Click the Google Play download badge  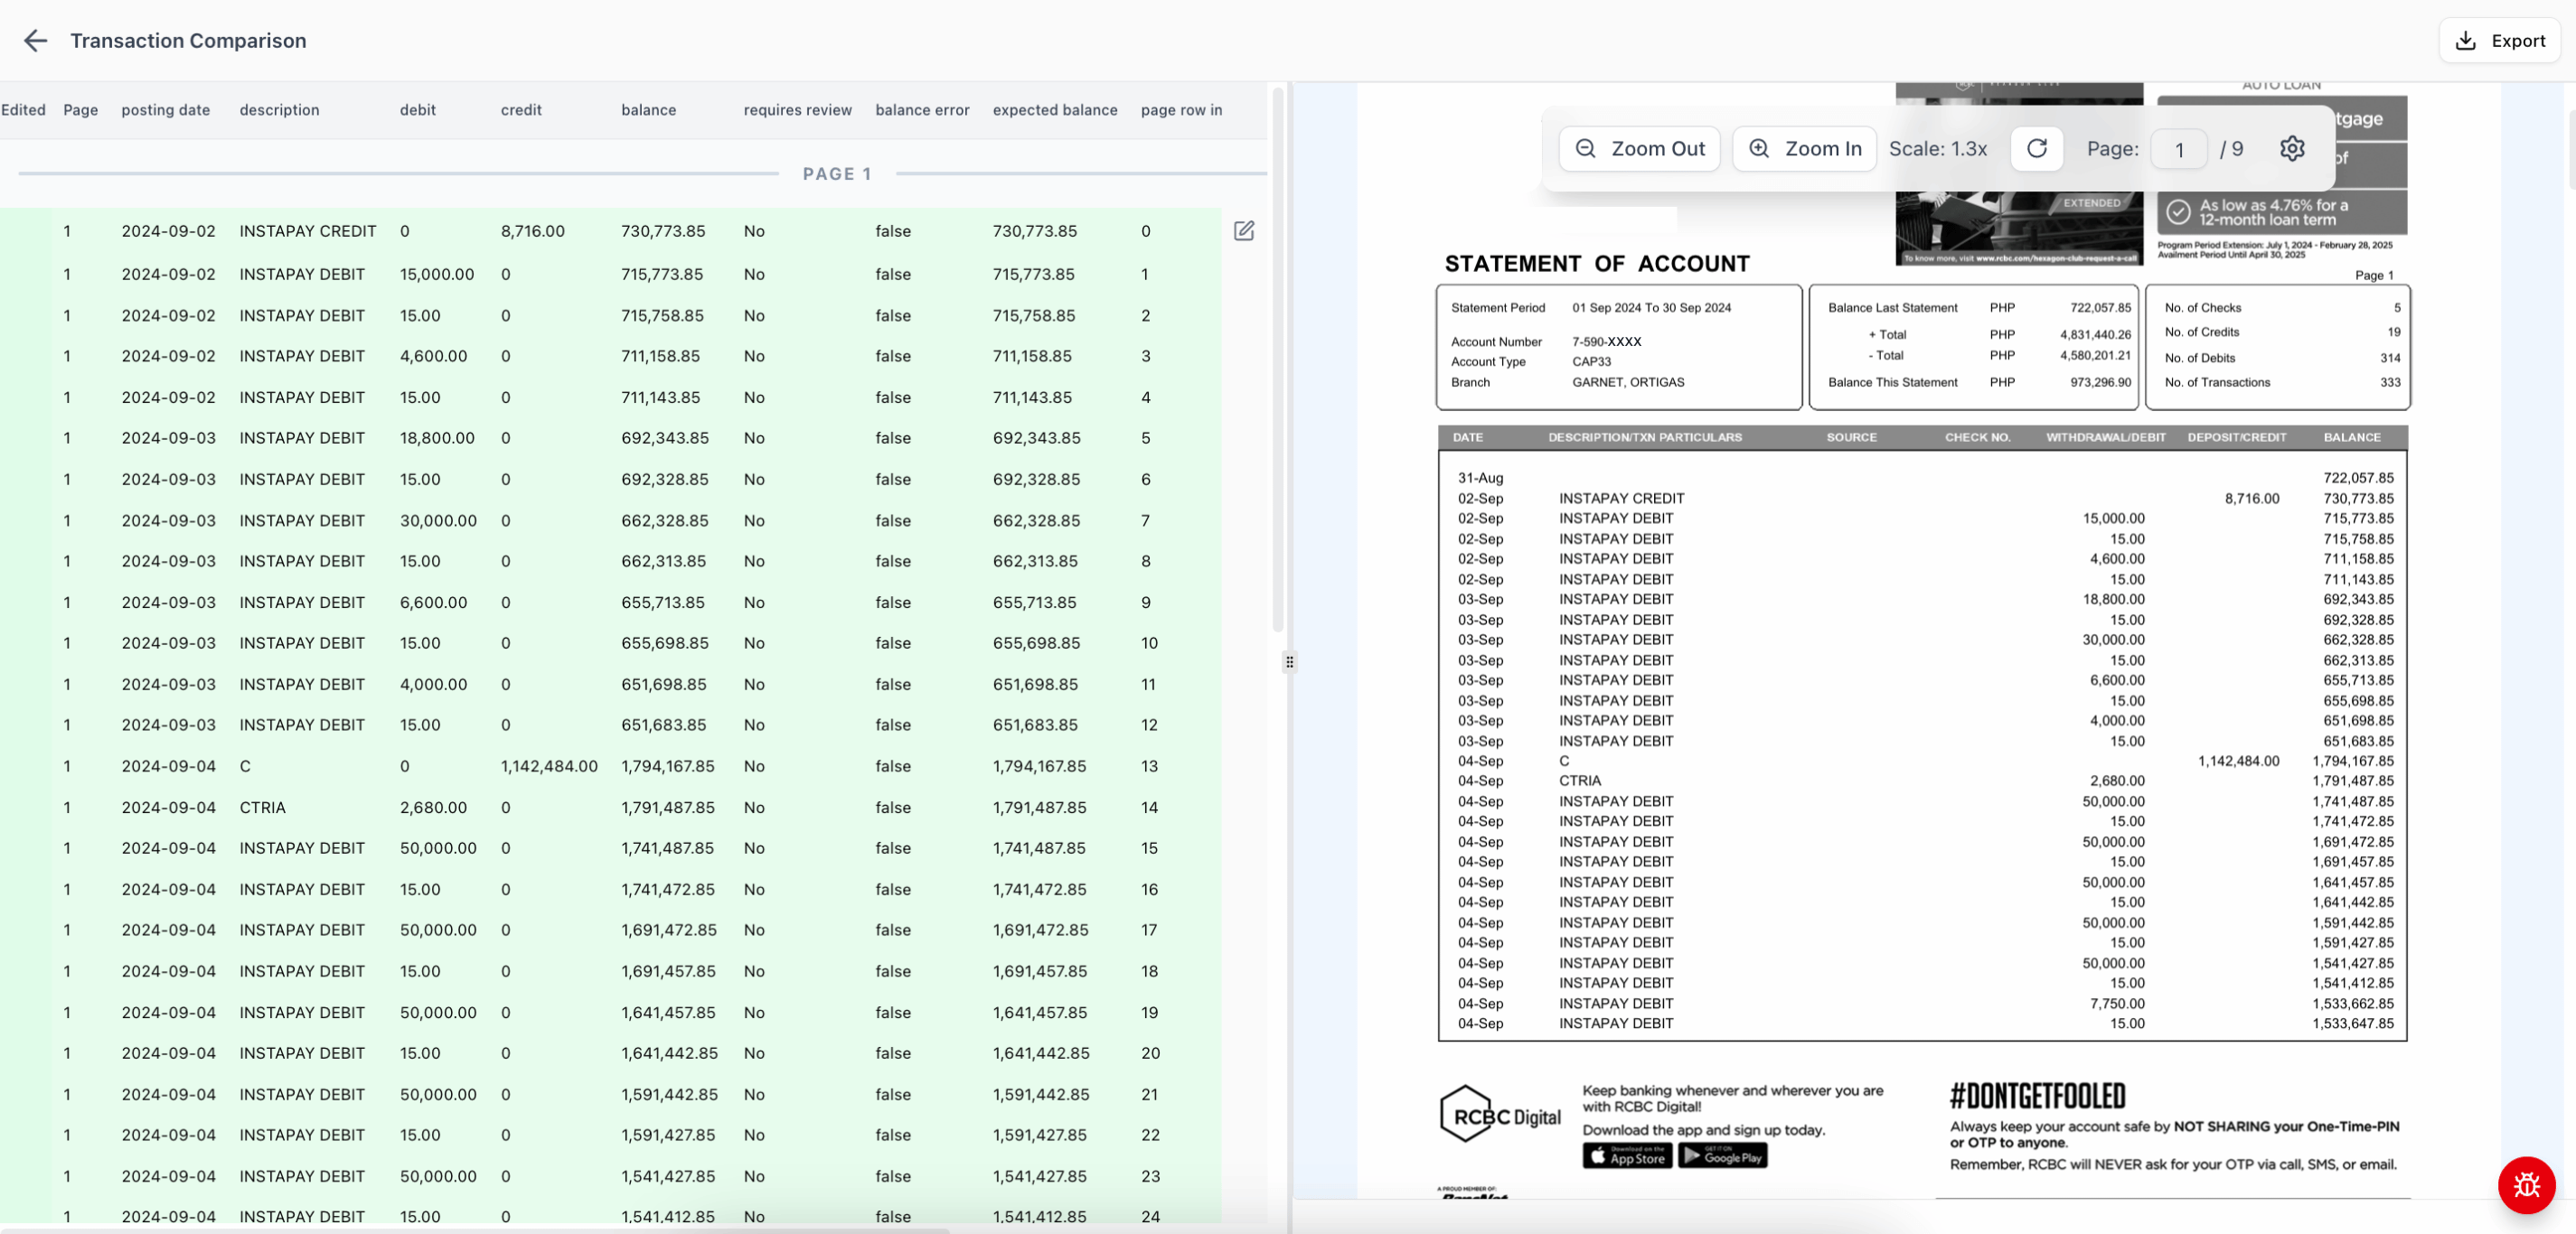[x=1721, y=1156]
